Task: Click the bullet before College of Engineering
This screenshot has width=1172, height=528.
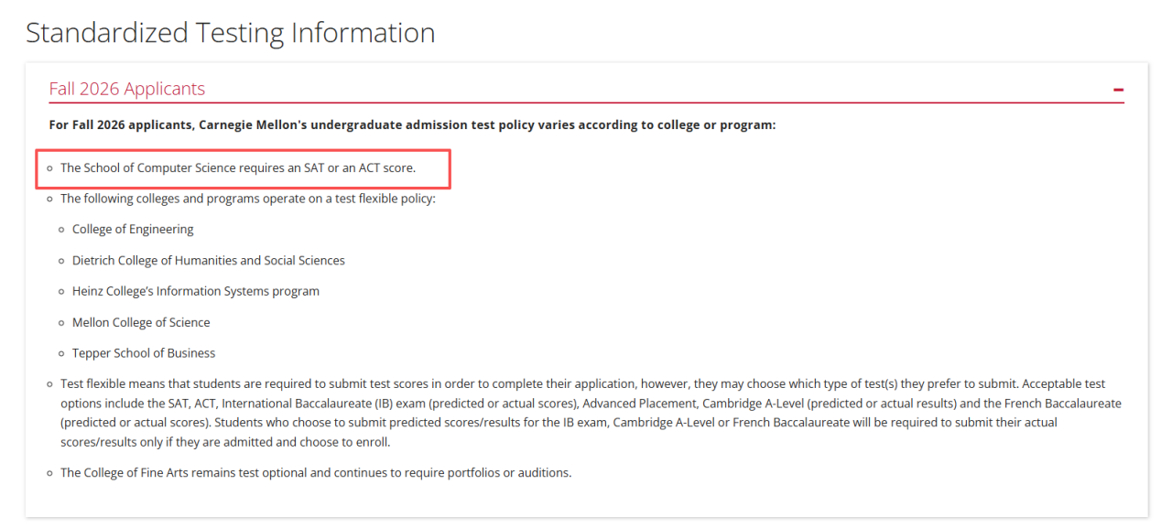Action: [x=62, y=230]
